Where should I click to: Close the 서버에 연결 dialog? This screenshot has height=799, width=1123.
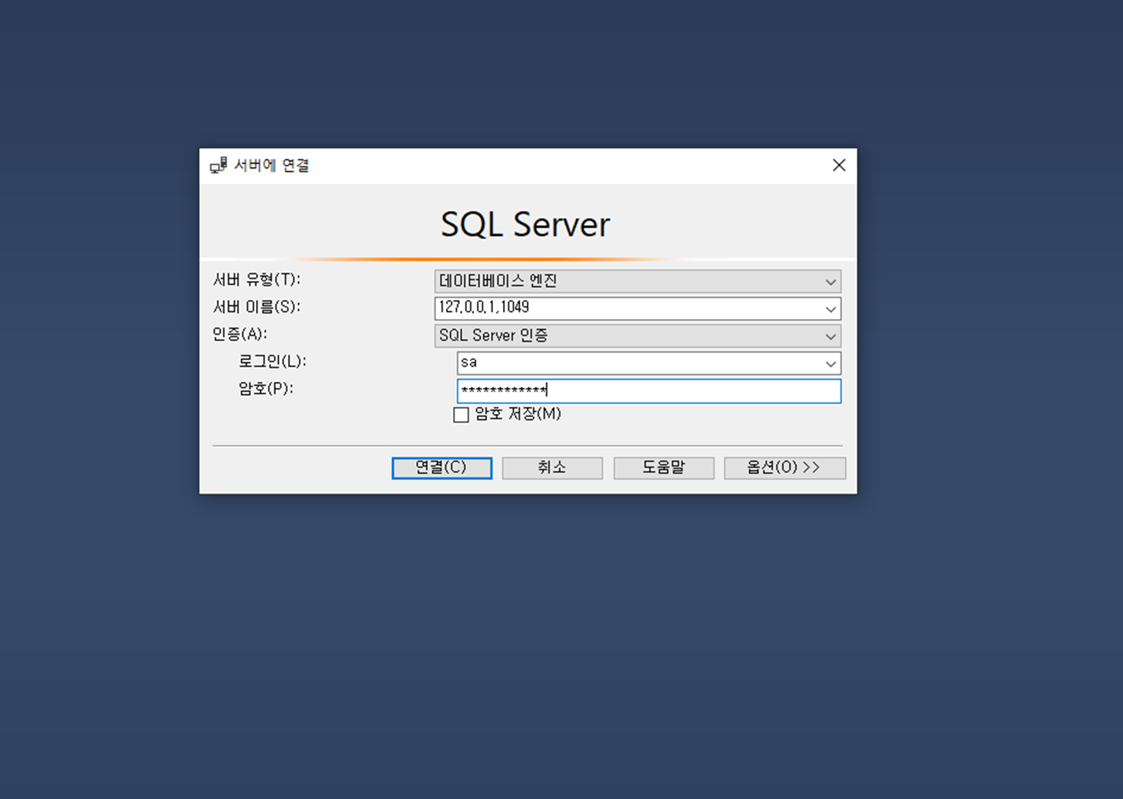point(839,165)
